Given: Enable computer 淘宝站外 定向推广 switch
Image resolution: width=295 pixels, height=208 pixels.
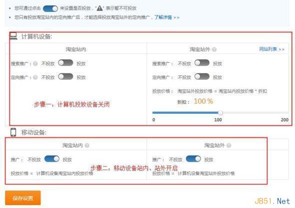Looking at the screenshot, I should 202,77.
